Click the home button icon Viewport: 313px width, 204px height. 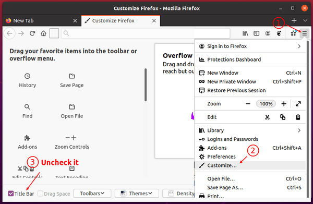[x=43, y=33]
